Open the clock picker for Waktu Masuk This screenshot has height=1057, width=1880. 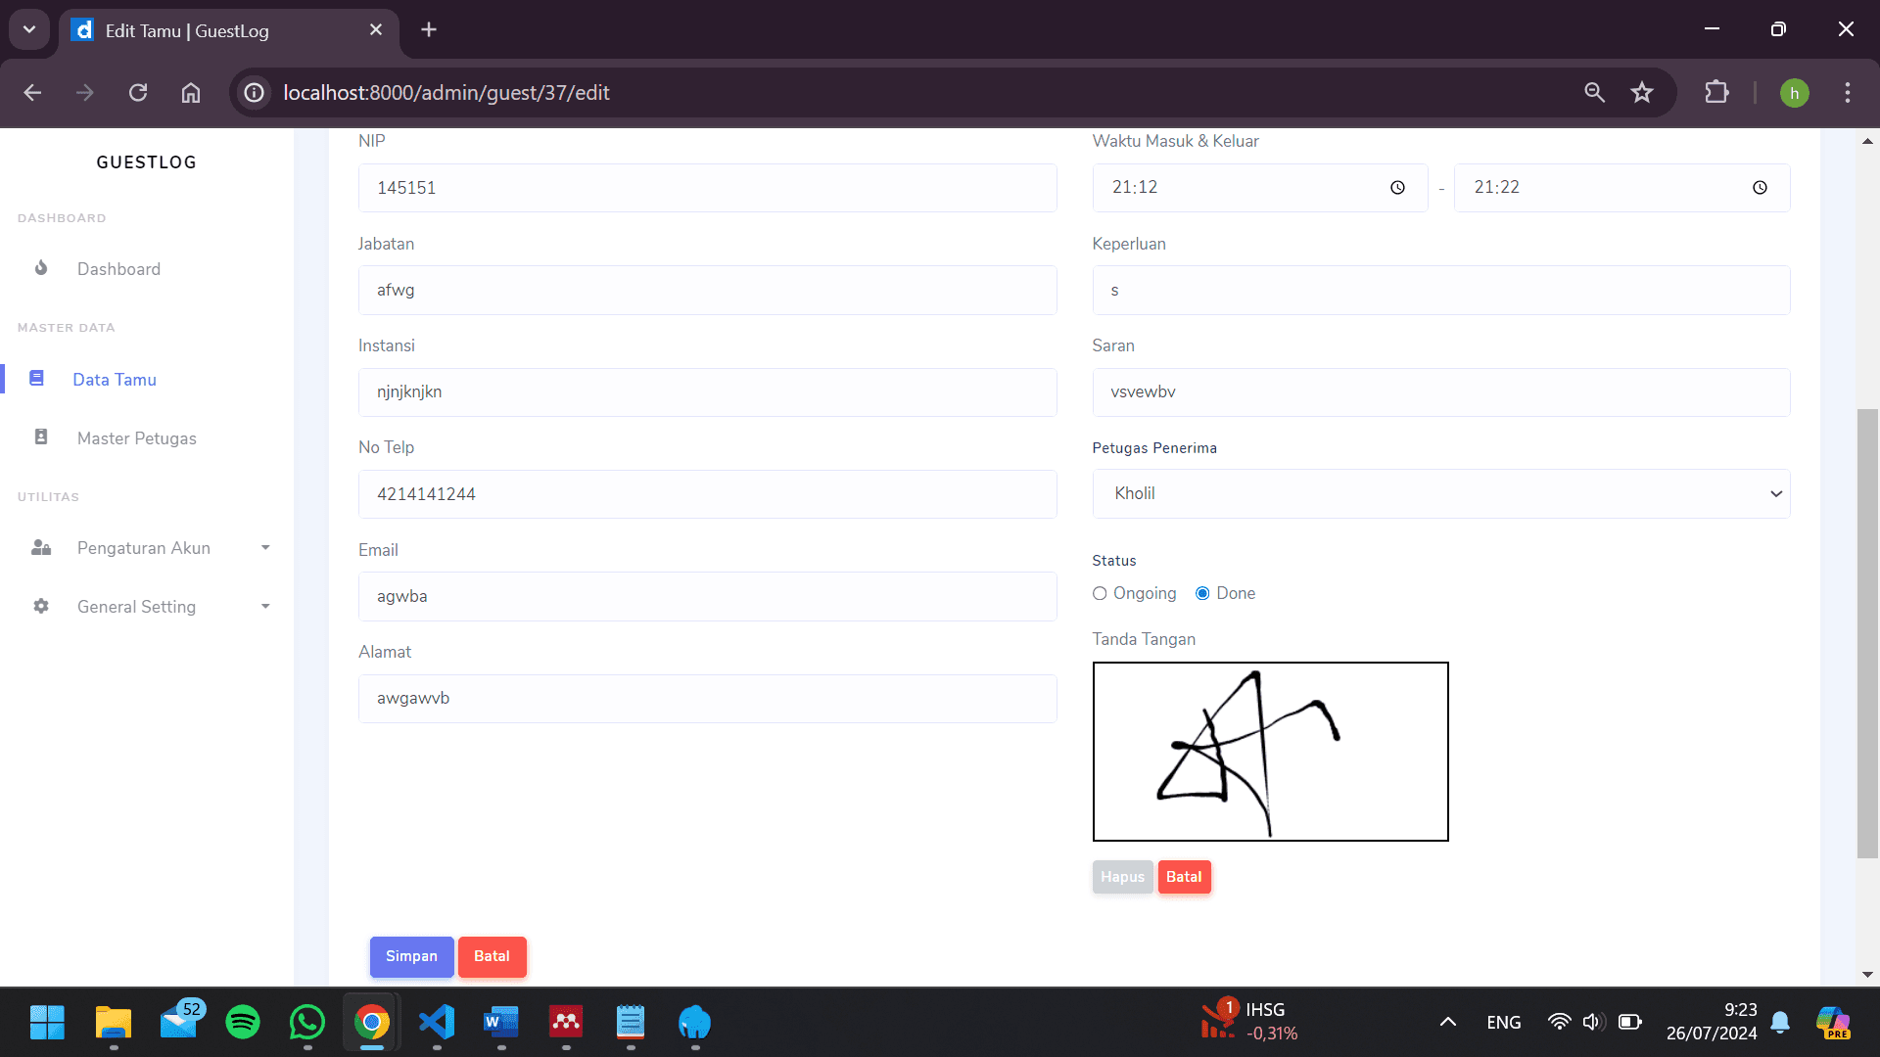click(1397, 187)
